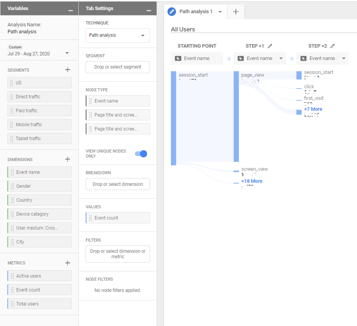Viewport: 357px width, 326px height.
Task: Edit STEP +1 with the pencil icon
Action: coord(270,46)
